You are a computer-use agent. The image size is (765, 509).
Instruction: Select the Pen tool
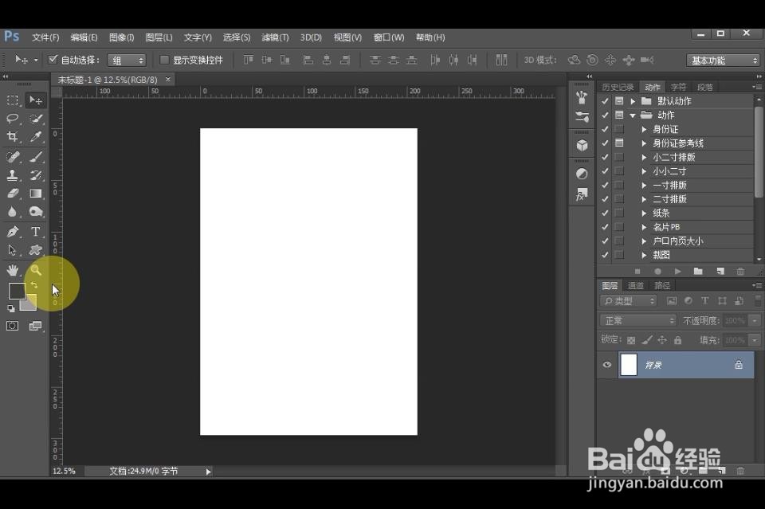[13, 232]
